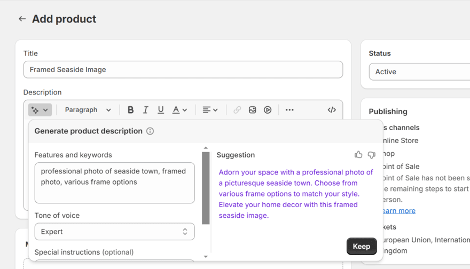Click the Title input field
Screen dimensions: 470x269
pyautogui.click(x=183, y=69)
